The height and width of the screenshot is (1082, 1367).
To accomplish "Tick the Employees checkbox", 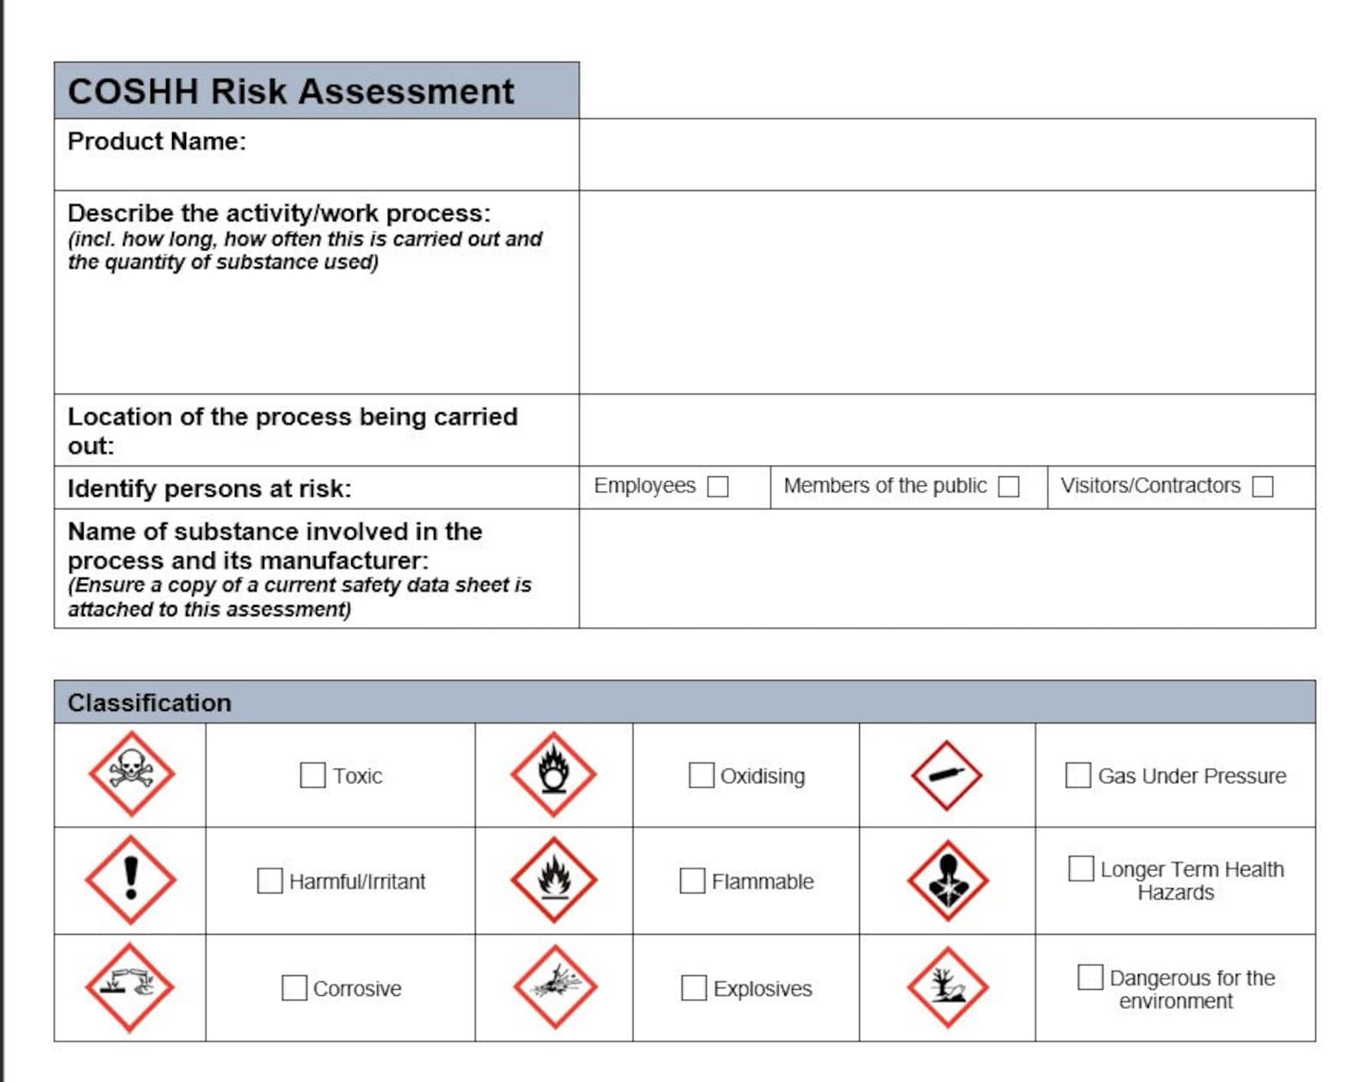I will (718, 486).
